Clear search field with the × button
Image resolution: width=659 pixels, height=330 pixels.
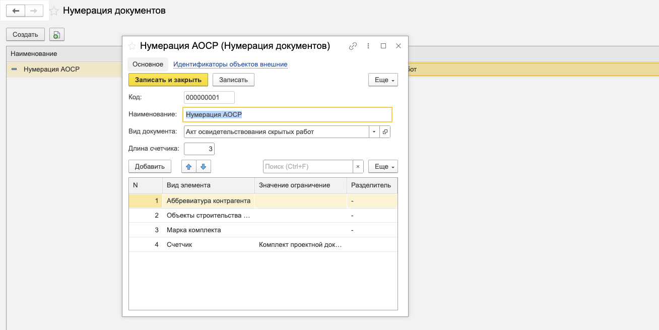[x=358, y=167]
